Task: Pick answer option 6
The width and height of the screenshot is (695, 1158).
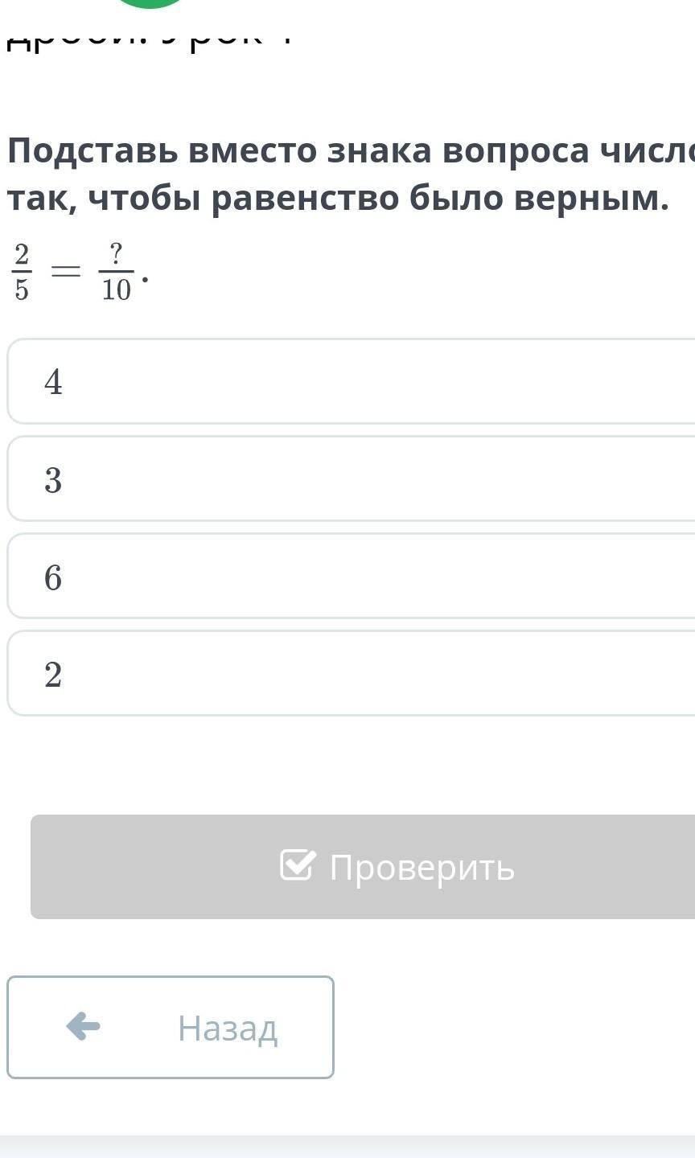Action: pos(351,577)
